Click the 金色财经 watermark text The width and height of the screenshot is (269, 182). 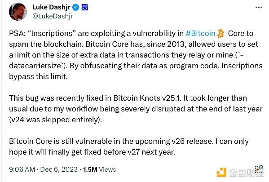coord(246,173)
